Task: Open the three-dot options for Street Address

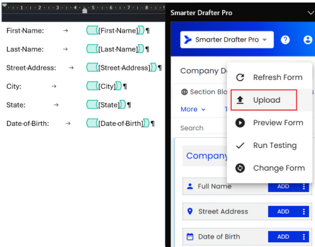Action: coord(304,211)
